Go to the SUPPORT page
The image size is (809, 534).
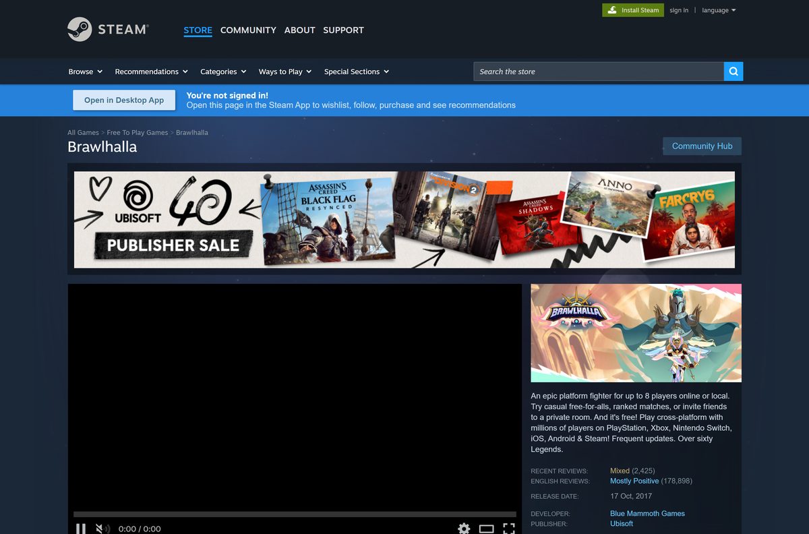tap(343, 30)
